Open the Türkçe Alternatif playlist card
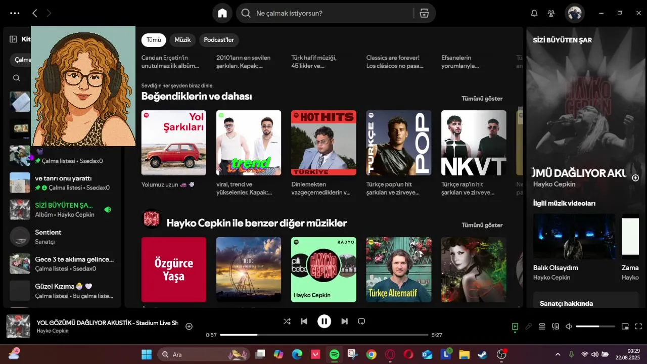The image size is (647, 364). point(399,269)
